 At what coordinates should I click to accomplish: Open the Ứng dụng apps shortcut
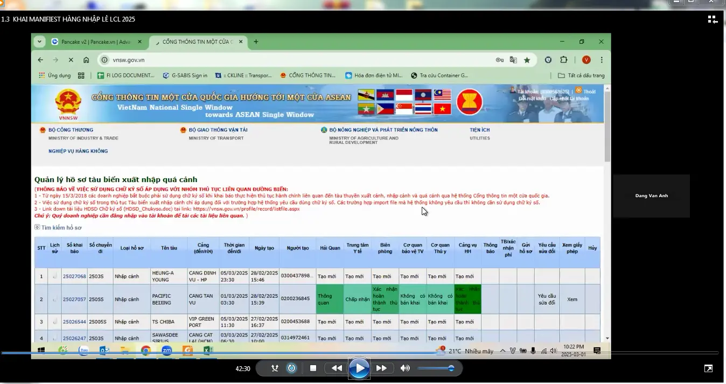click(x=54, y=75)
